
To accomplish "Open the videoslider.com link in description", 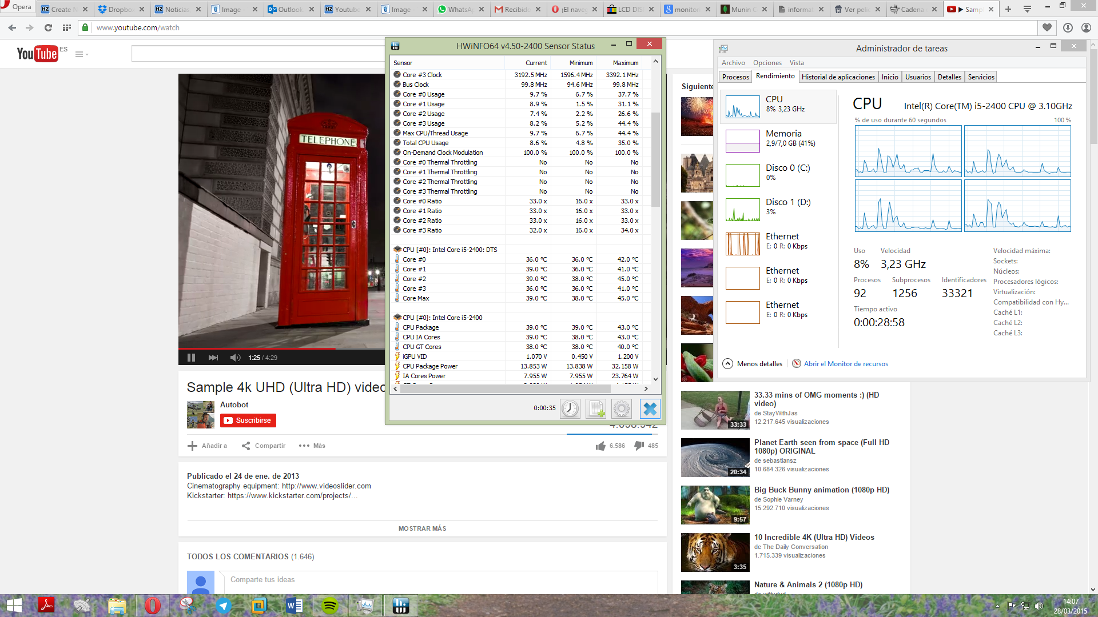I will pos(327,486).
